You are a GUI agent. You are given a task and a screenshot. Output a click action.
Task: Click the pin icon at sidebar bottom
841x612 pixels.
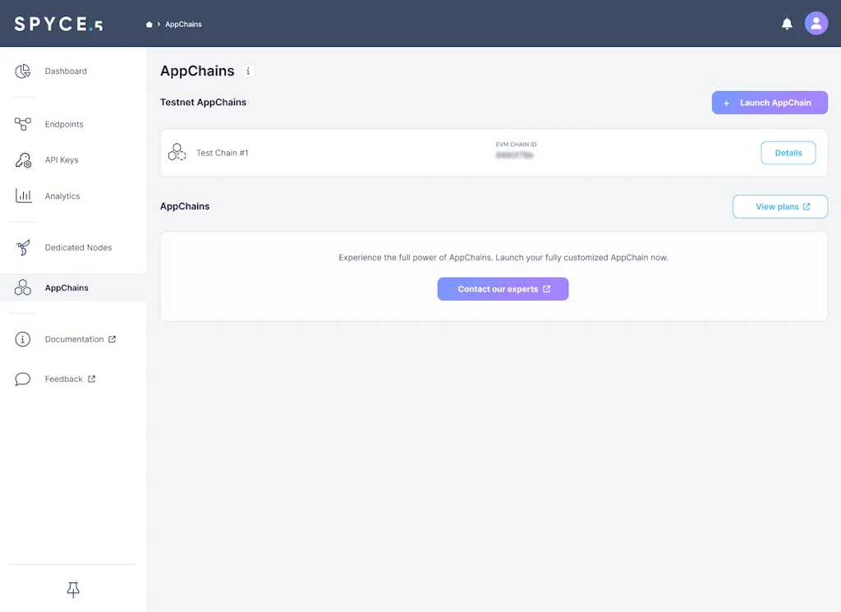(x=72, y=589)
